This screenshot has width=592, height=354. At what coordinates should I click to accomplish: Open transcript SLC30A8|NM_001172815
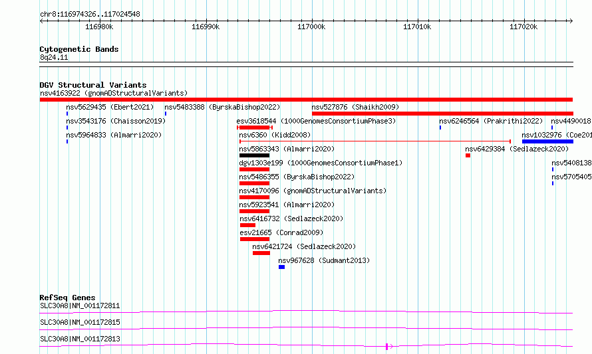[80, 322]
